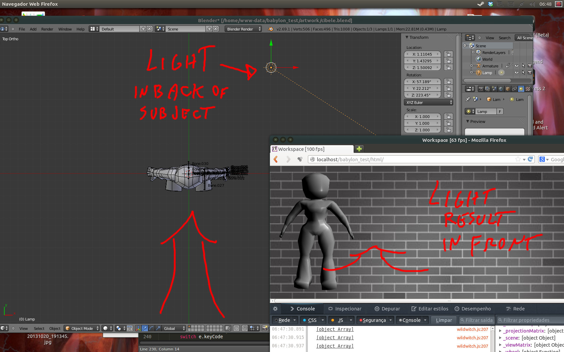Click the Limpar console button
Viewport: 564px width, 352px height.
point(444,320)
